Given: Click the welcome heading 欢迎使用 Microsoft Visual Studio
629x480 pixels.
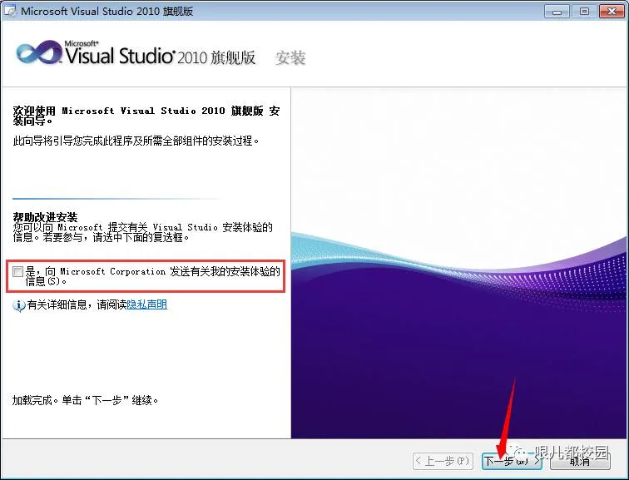Looking at the screenshot, I should pos(146,116).
